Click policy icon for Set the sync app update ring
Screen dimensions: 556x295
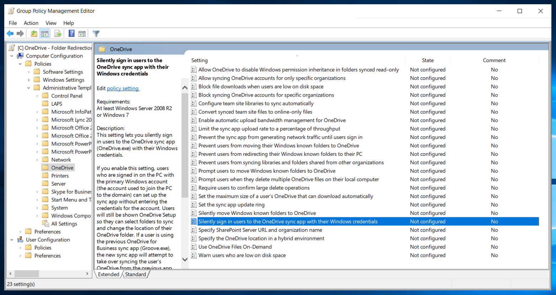coord(194,204)
